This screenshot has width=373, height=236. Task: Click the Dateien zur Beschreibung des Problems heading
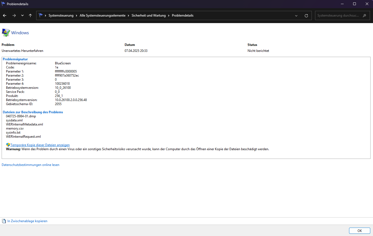click(33, 112)
